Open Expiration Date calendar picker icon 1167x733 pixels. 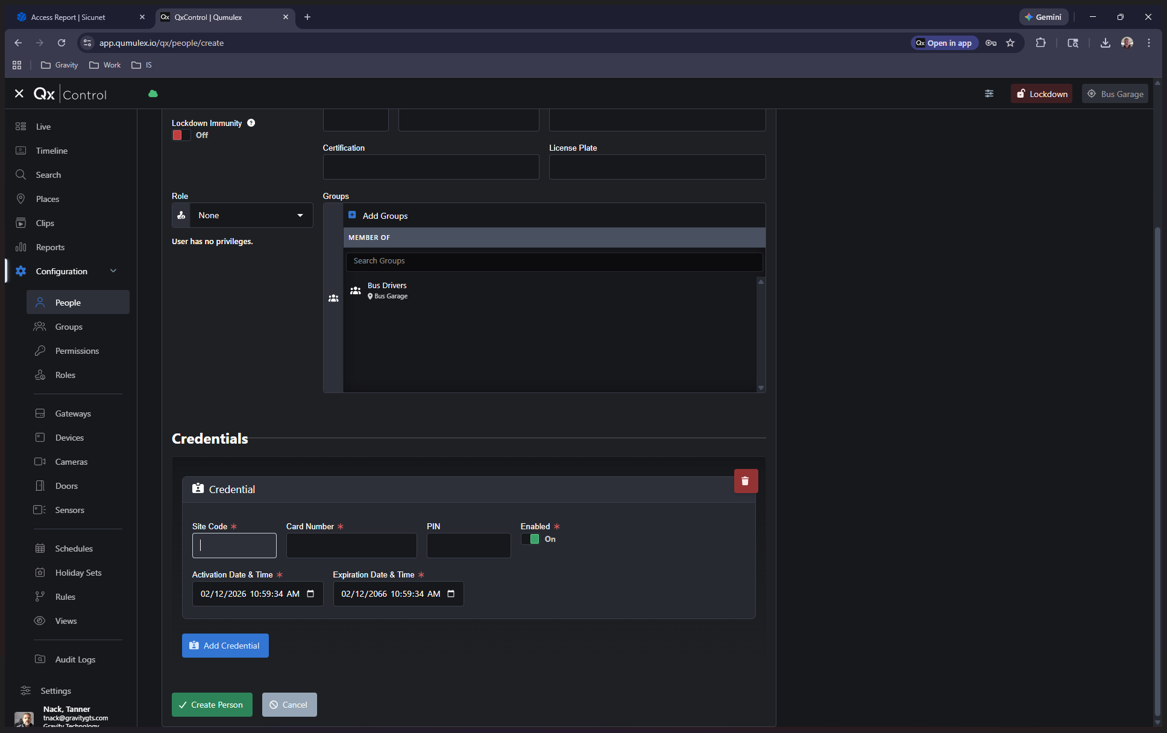coord(451,594)
